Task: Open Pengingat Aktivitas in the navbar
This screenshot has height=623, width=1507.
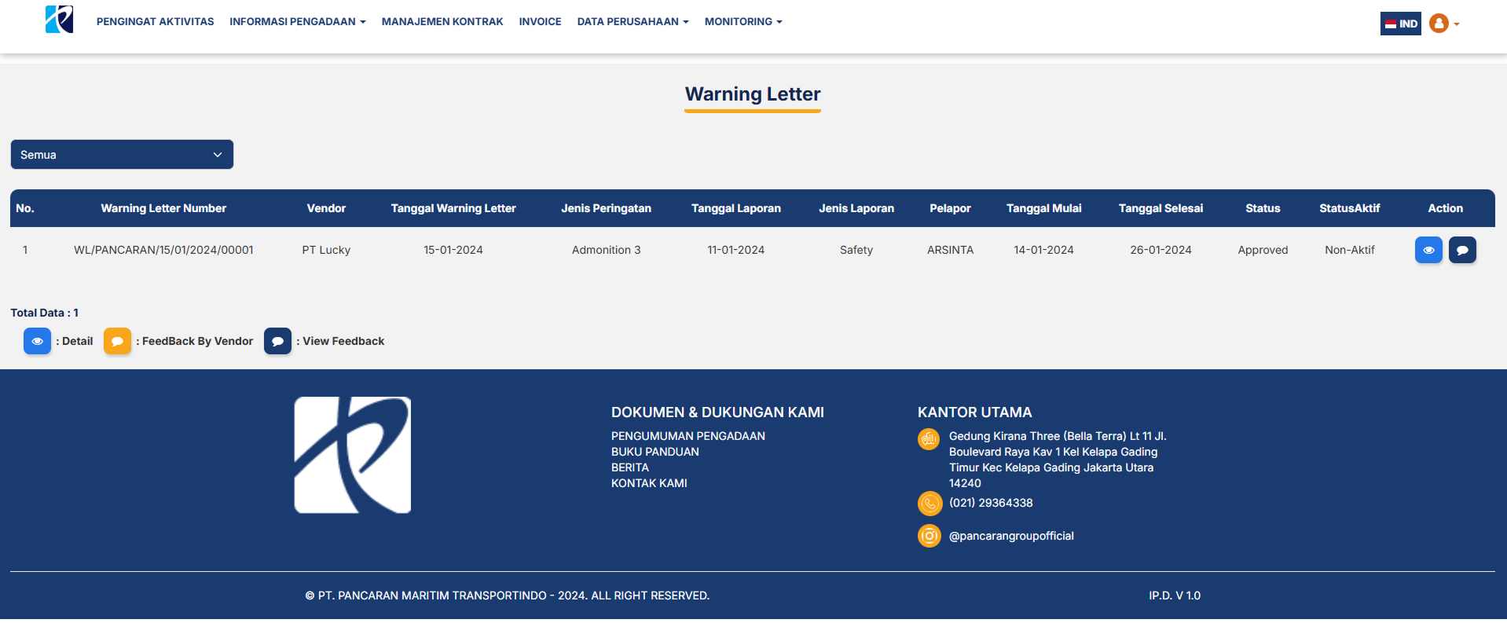Action: point(155,22)
